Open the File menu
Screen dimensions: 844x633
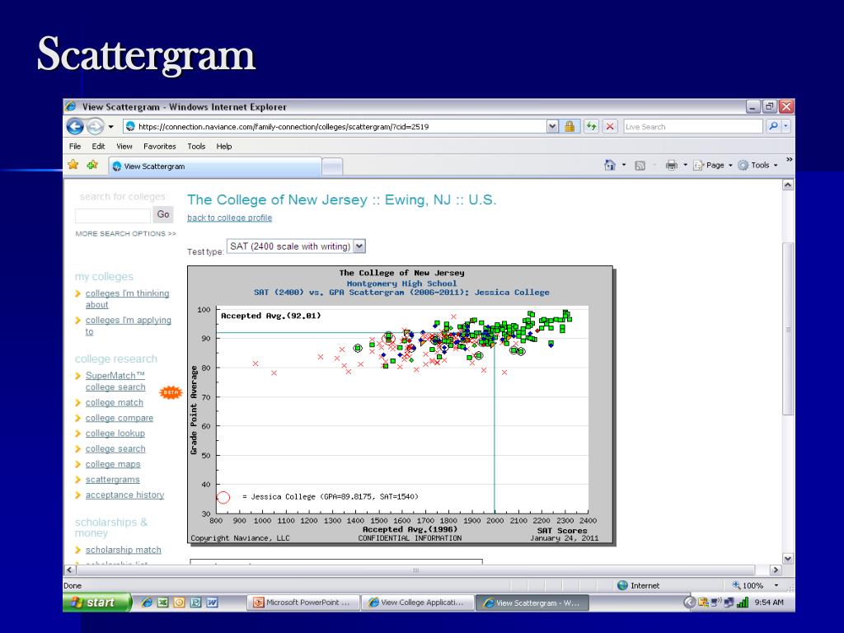click(75, 147)
